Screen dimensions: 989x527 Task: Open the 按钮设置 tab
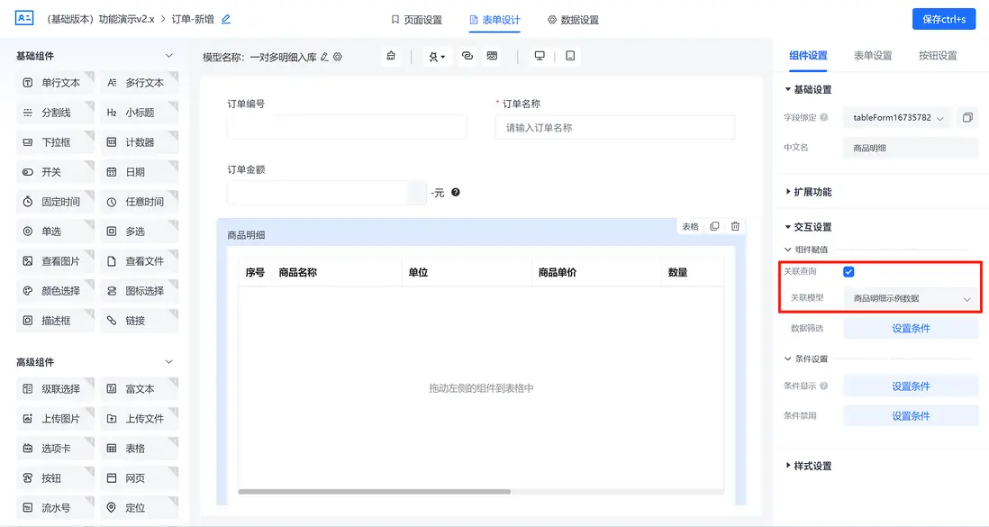coord(939,54)
